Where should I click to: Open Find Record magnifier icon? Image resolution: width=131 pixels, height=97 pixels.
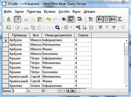57,27
